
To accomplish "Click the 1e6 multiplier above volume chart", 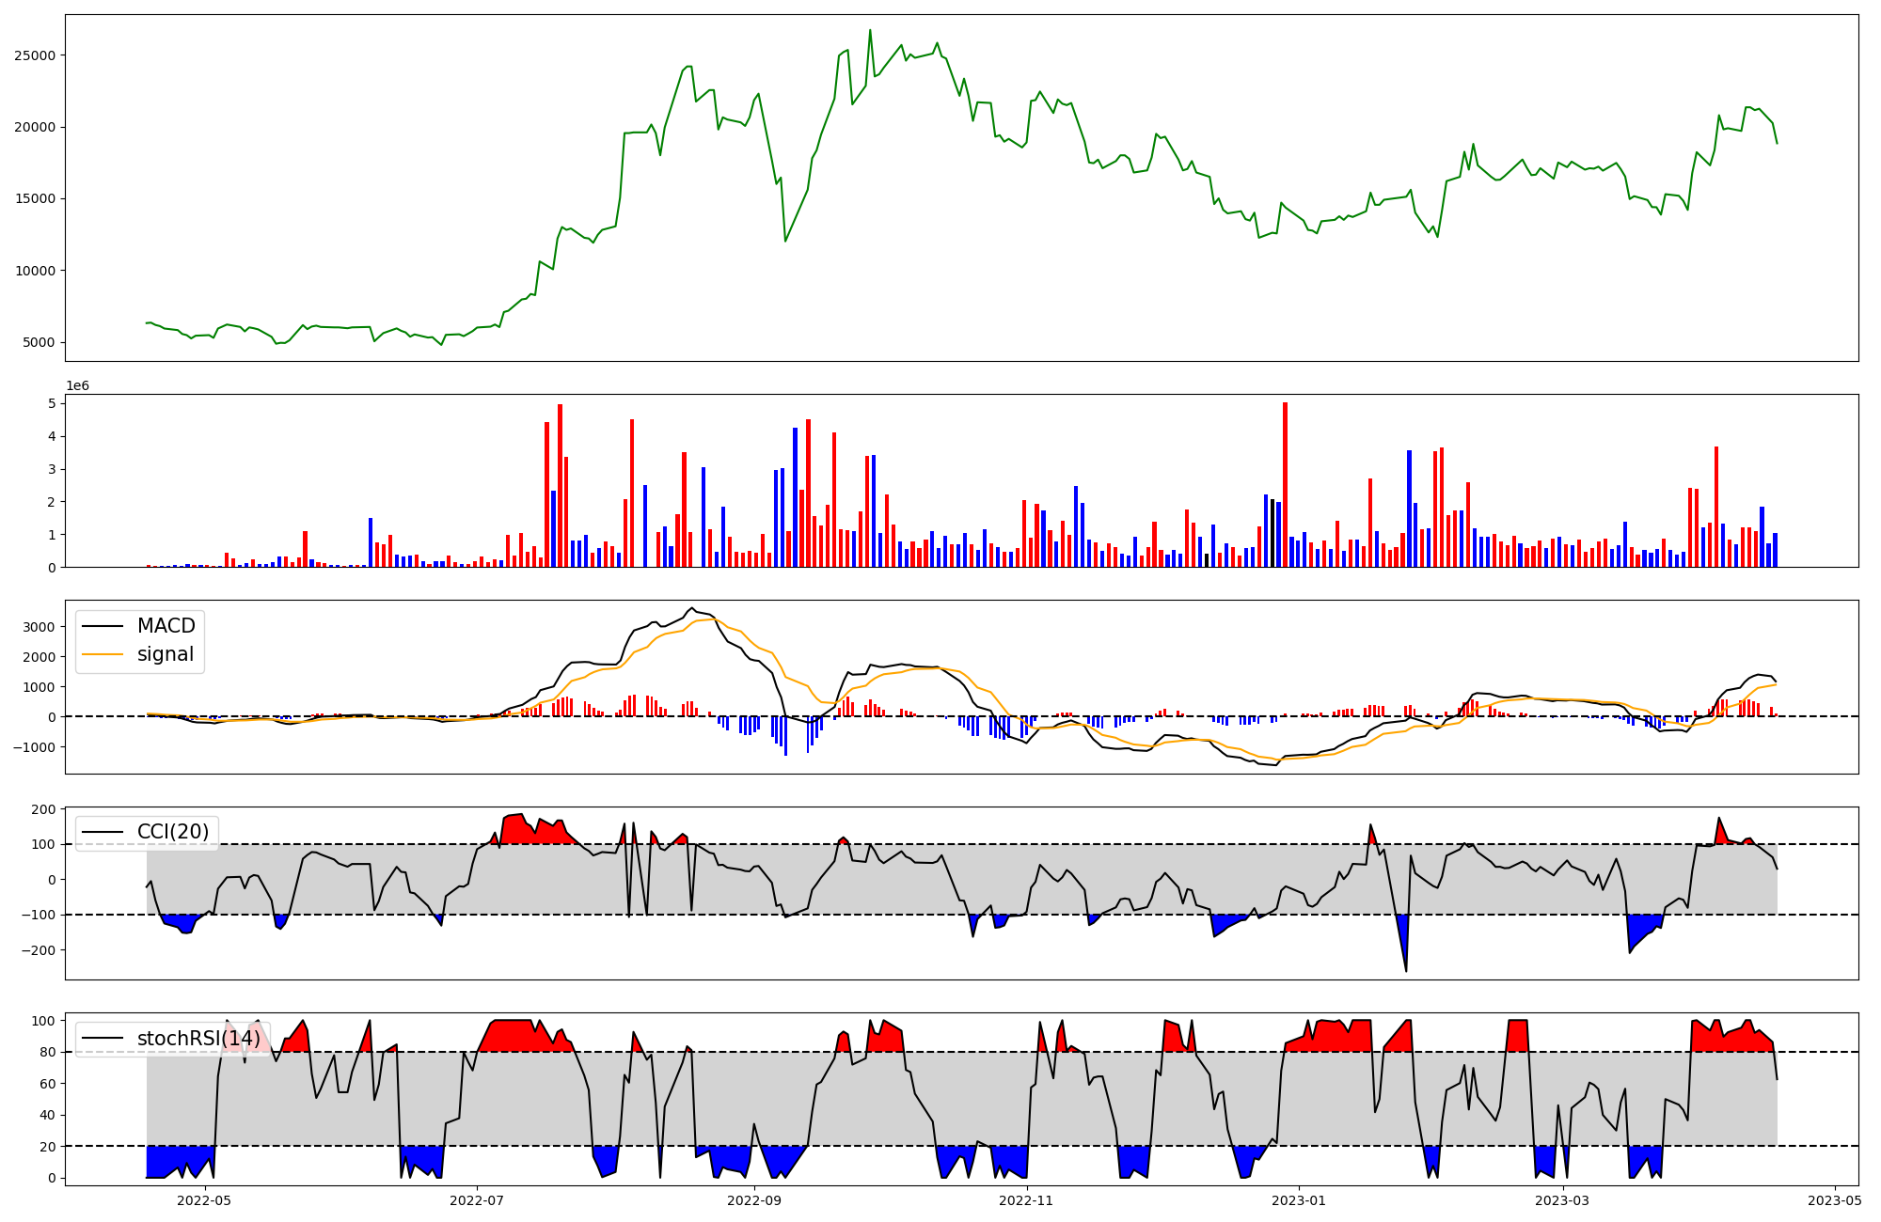I will [77, 386].
